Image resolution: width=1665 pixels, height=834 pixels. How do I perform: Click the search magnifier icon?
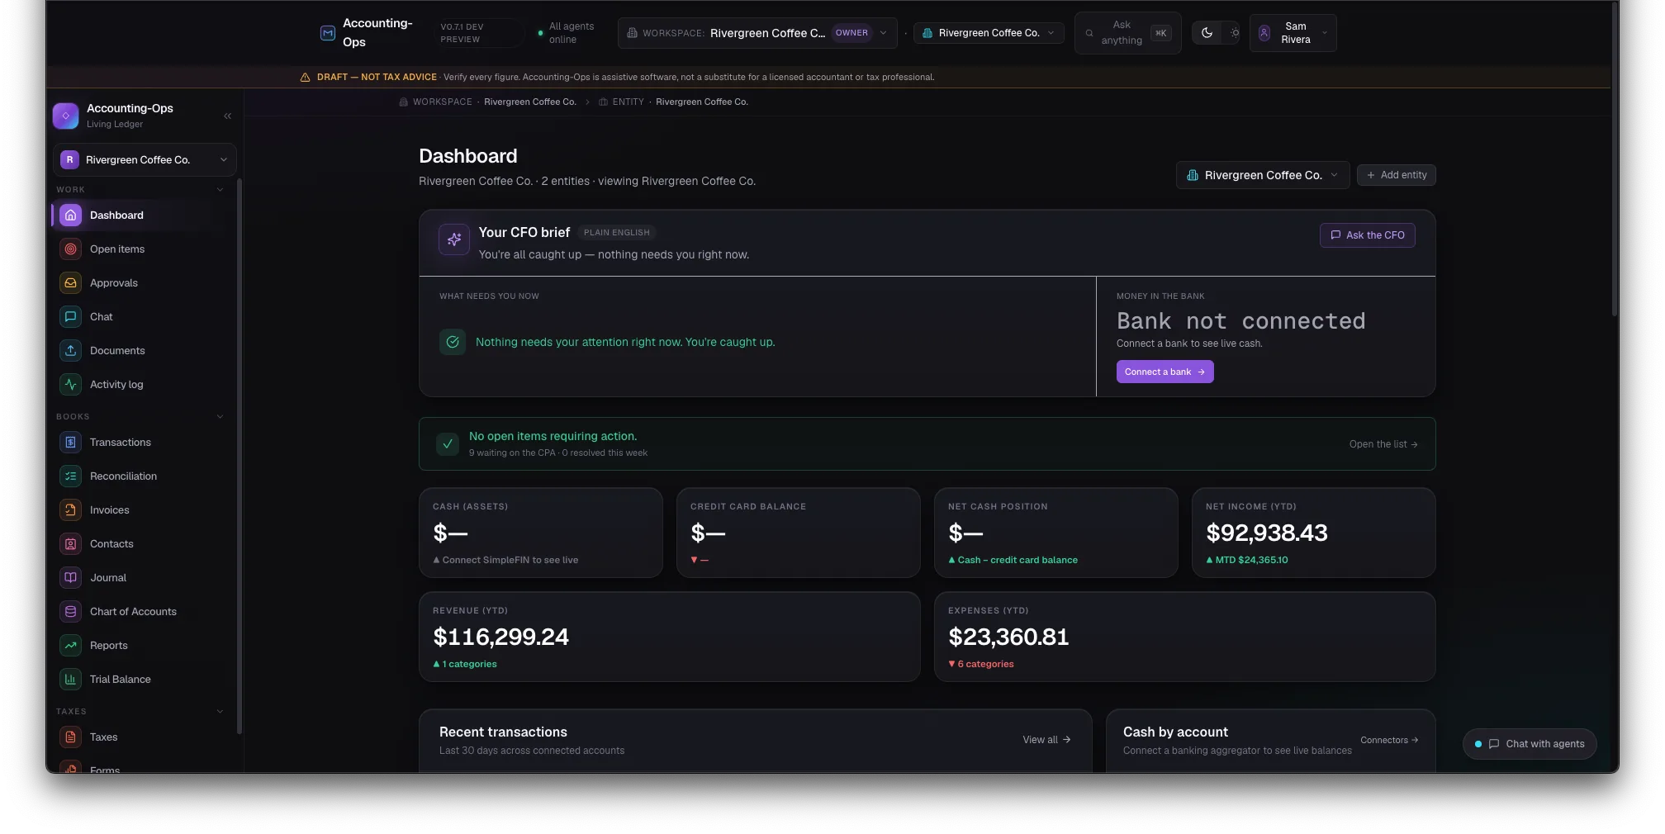tap(1089, 33)
